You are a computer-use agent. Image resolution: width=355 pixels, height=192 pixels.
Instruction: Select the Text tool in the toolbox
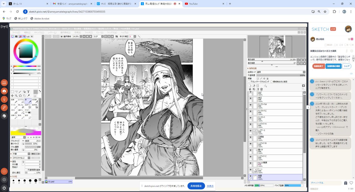tap(28, 92)
